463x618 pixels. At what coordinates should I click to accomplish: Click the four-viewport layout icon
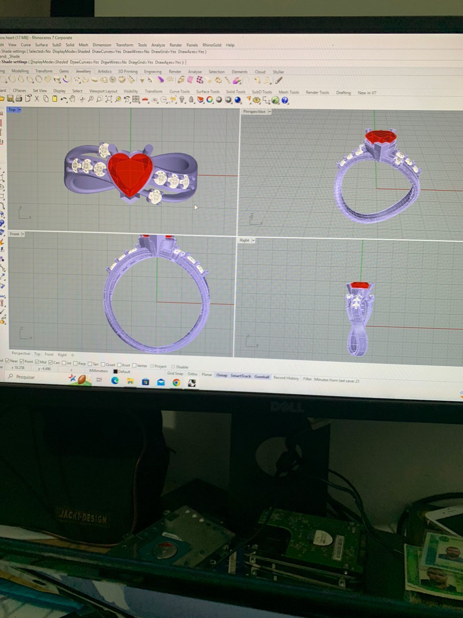[x=136, y=100]
